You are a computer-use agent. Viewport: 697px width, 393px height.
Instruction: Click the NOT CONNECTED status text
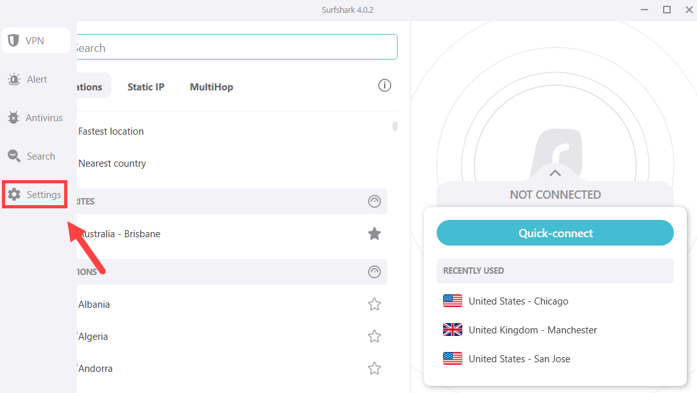tap(555, 195)
